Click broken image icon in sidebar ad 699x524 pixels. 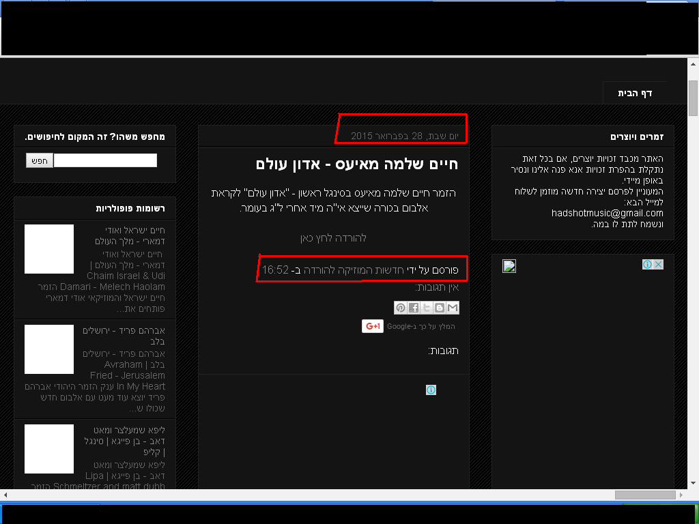[509, 266]
